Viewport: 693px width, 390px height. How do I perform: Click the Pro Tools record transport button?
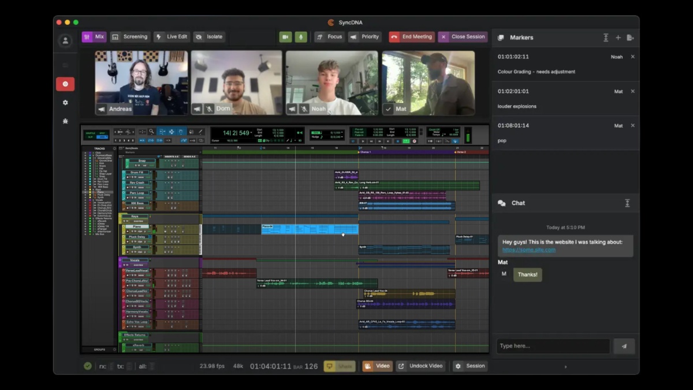point(414,141)
